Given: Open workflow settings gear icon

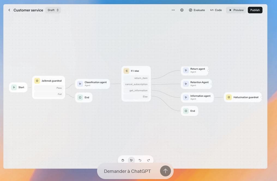Looking at the screenshot, I should pyautogui.click(x=182, y=10).
